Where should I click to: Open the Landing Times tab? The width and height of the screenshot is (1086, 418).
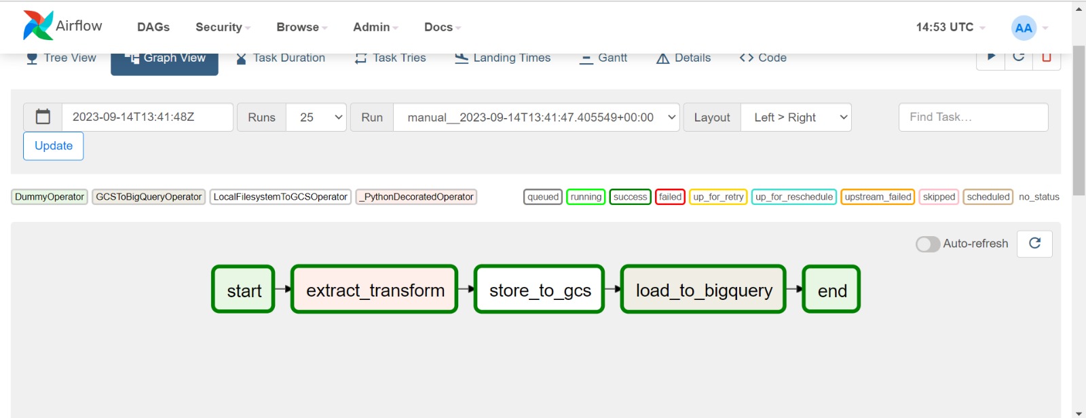click(503, 58)
